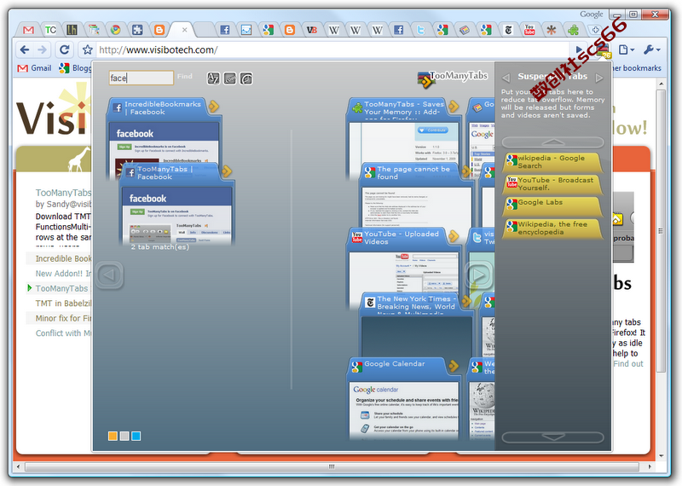Image resolution: width=682 pixels, height=486 pixels.
Task: Open the page menu dropdown
Action: [x=626, y=49]
